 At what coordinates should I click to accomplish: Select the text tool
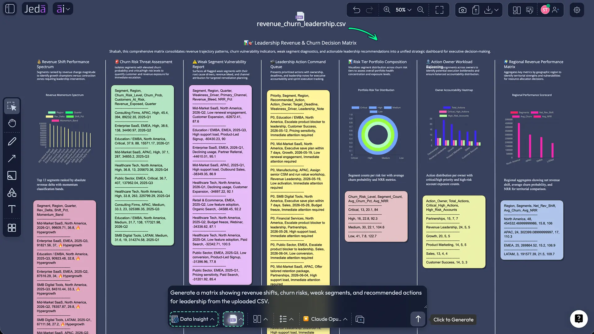[12, 209]
